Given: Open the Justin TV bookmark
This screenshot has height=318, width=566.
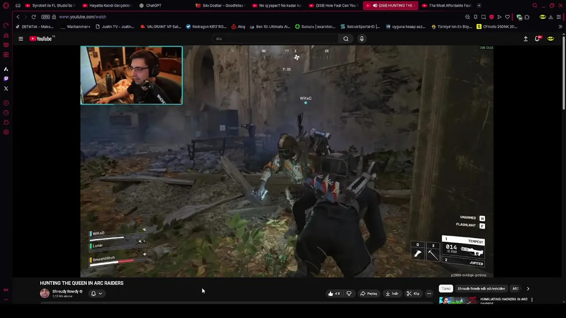Looking at the screenshot, I should pyautogui.click(x=115, y=26).
